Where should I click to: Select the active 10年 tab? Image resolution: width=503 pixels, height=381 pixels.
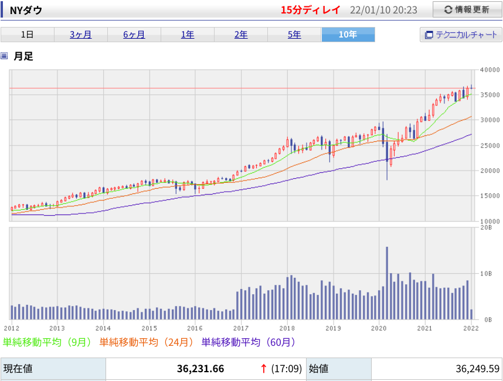click(348, 35)
